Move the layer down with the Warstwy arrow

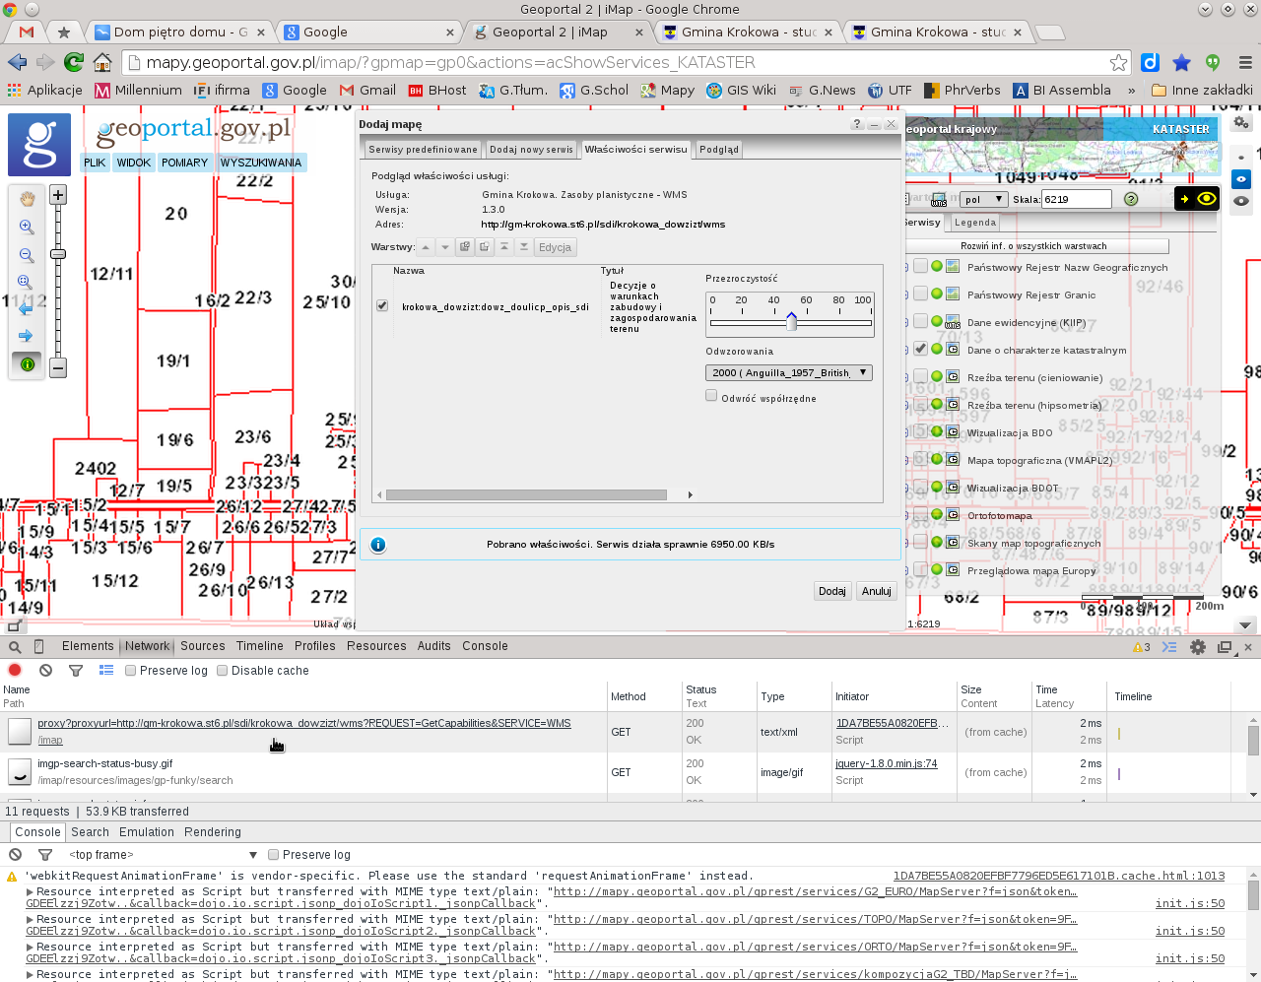click(445, 247)
